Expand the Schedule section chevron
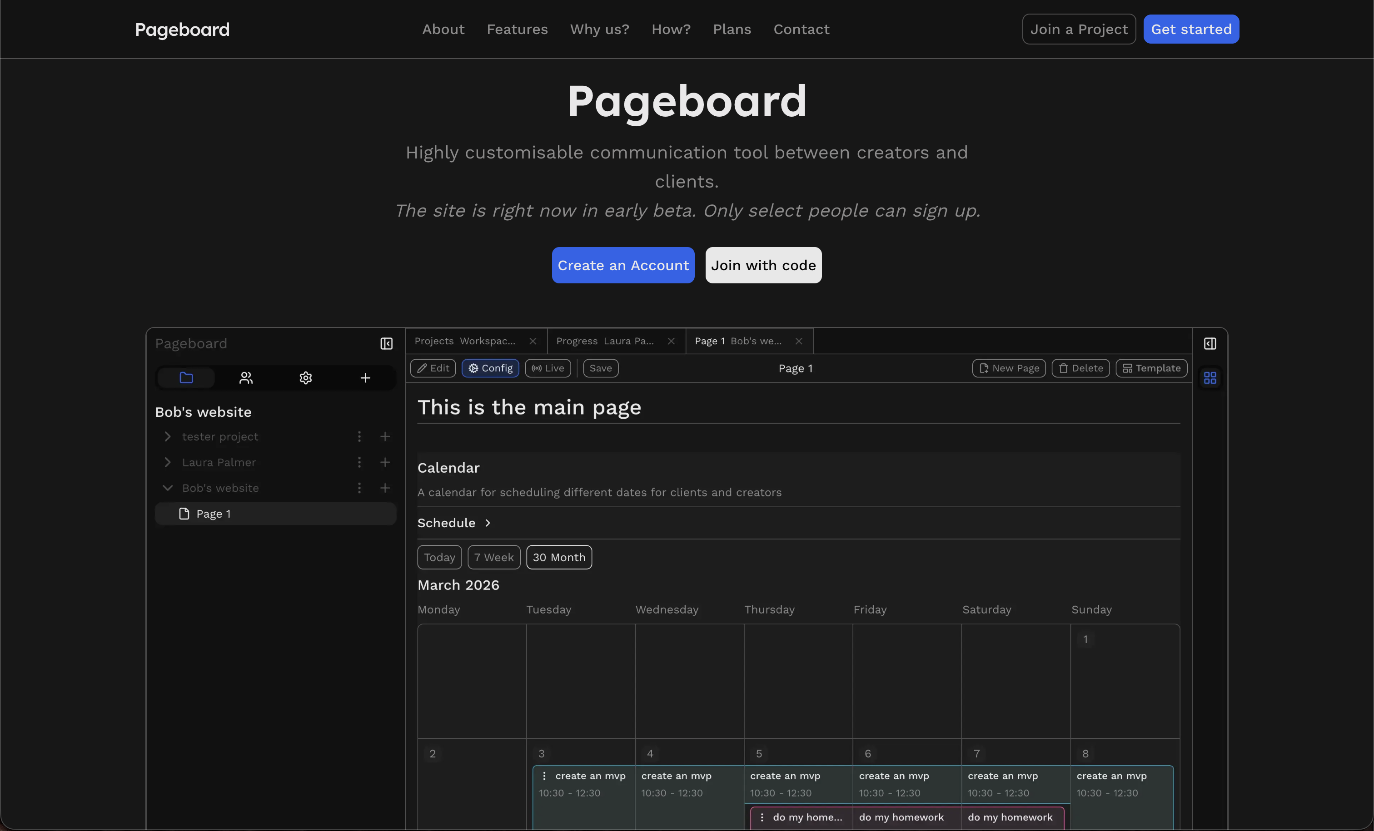The height and width of the screenshot is (831, 1374). (x=488, y=523)
